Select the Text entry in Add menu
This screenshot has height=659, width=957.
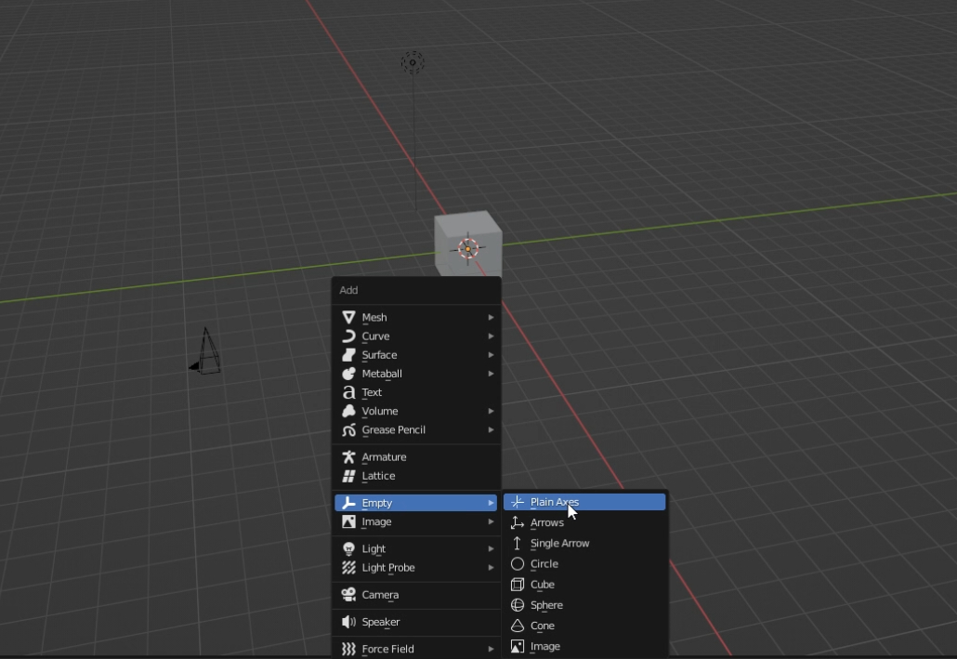tap(416, 392)
